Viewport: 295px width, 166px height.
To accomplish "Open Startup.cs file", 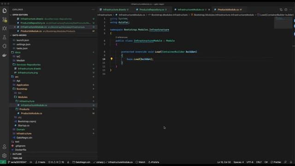I will coord(24,125).
